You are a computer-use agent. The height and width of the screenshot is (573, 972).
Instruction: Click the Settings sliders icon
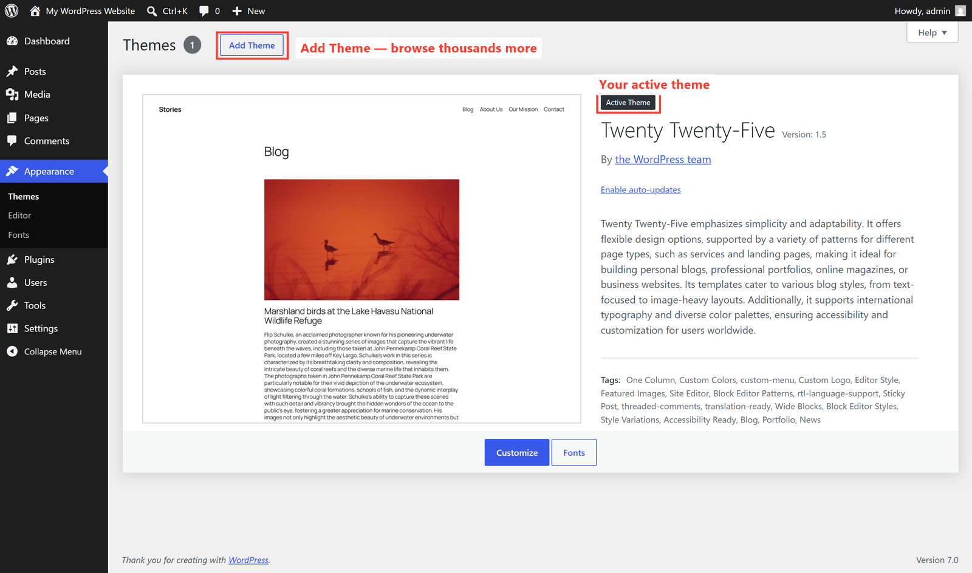(12, 328)
